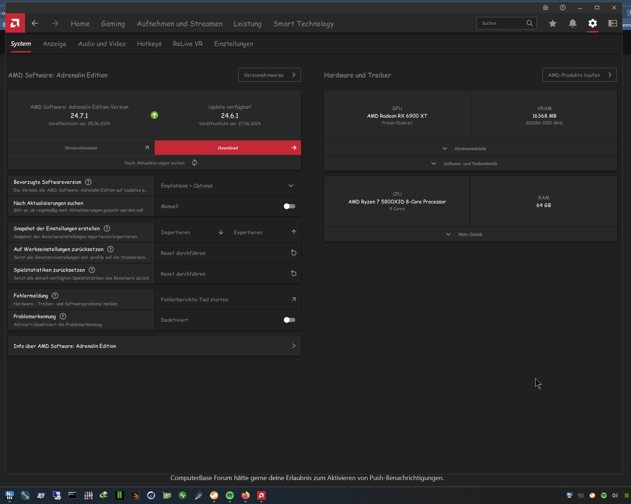Click the VRAM value 16368 MB

click(x=544, y=116)
